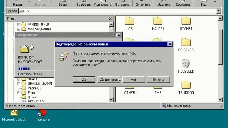Click Мой компьютер status bar icon

[164, 106]
